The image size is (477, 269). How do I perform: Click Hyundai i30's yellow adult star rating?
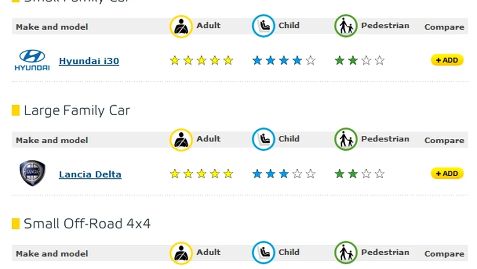click(x=202, y=60)
